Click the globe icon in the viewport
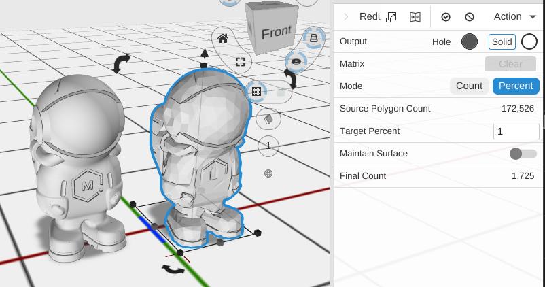This screenshot has height=287, width=545. click(268, 173)
